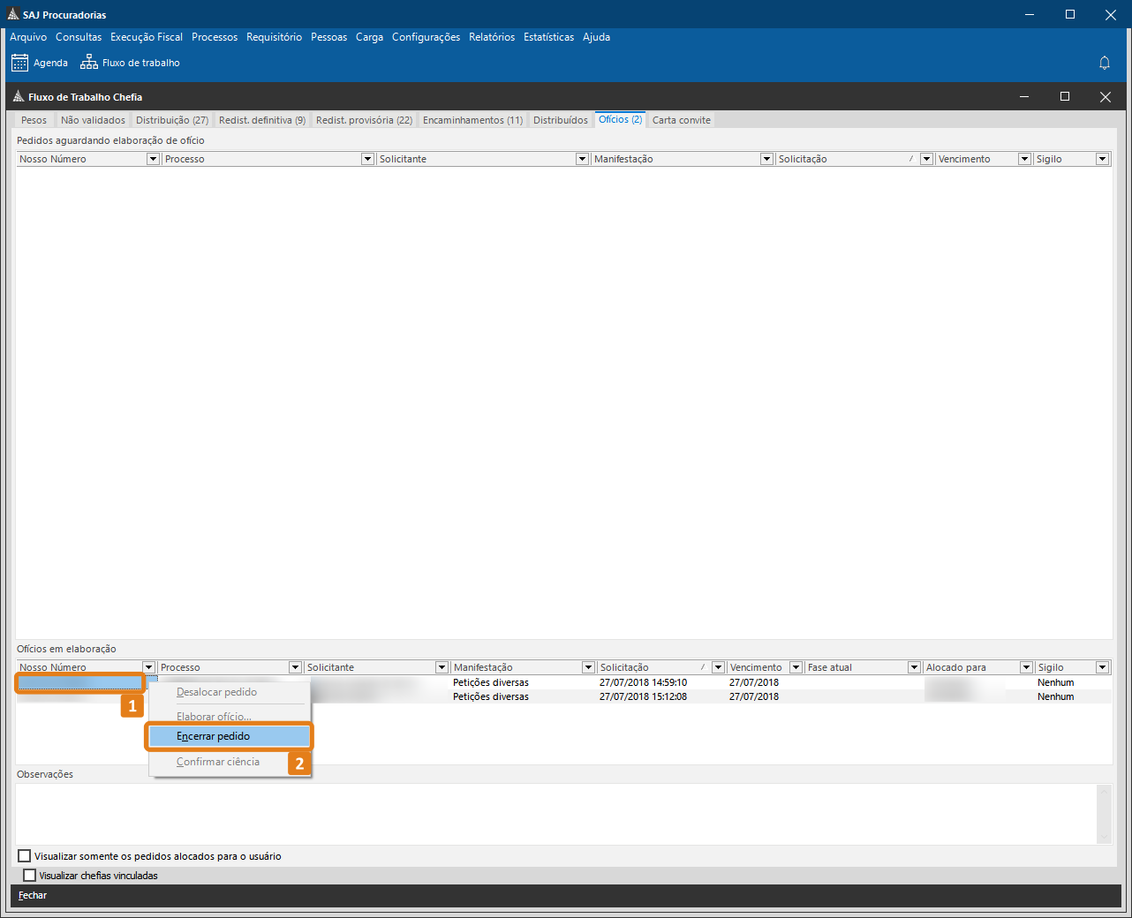Open the Processos menu

[x=215, y=37]
